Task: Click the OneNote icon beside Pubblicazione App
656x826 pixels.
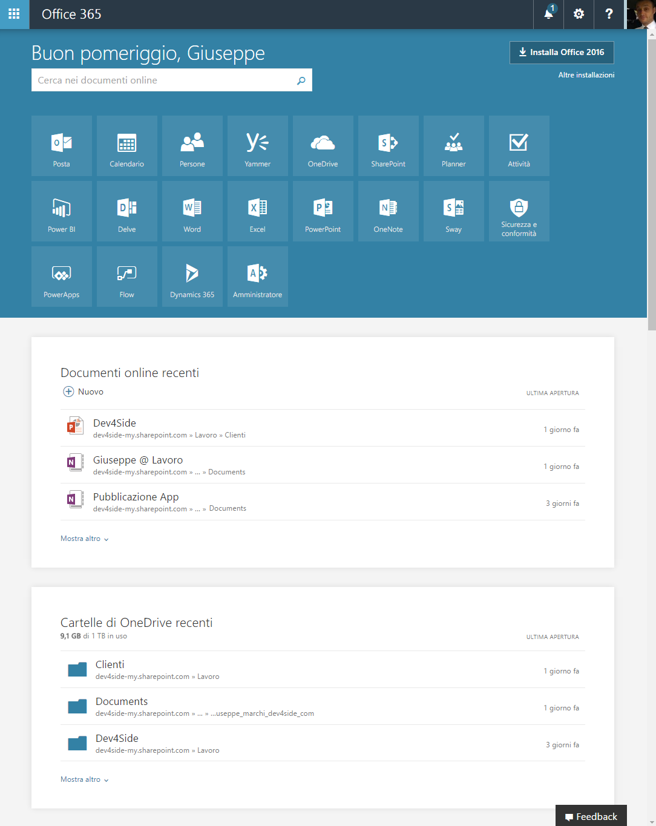Action: pyautogui.click(x=75, y=499)
